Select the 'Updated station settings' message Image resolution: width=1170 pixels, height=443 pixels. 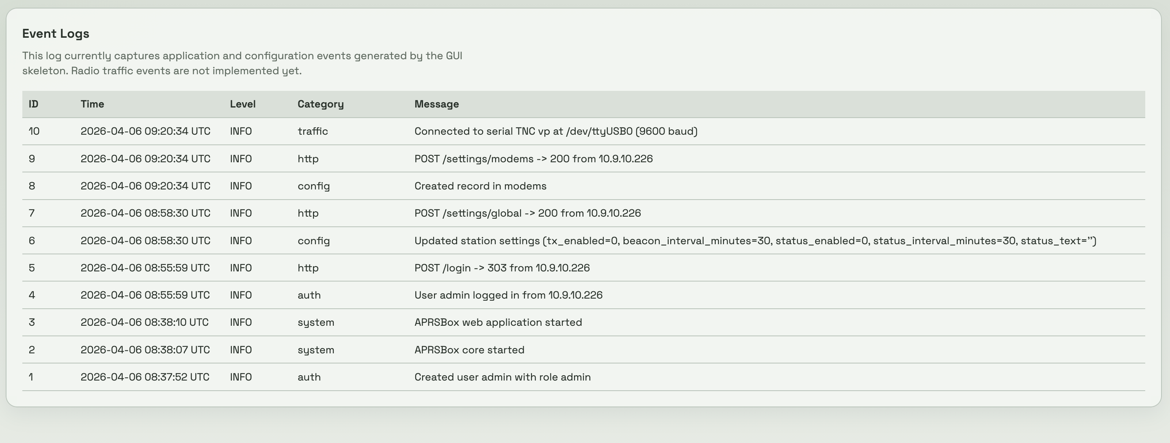[x=755, y=241]
